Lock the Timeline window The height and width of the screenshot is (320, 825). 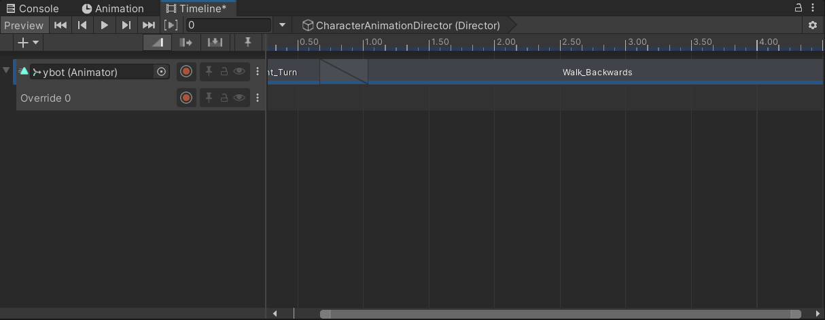click(x=798, y=8)
